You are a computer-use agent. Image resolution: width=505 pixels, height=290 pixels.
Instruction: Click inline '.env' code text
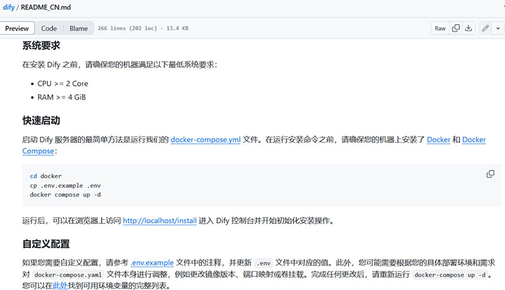(263, 263)
